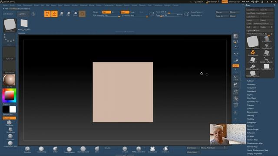
Task: Select the Rotate transform icon in top shelf
Action: point(75,14)
